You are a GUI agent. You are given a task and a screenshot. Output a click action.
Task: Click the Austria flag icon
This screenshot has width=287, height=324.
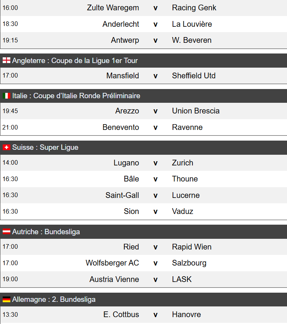click(7, 232)
